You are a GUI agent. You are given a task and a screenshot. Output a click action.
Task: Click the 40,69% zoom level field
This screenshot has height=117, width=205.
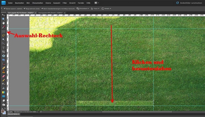(10, 112)
